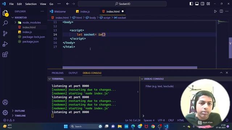
Task: Click the Socket.IO command center search box
Action: 122,4
